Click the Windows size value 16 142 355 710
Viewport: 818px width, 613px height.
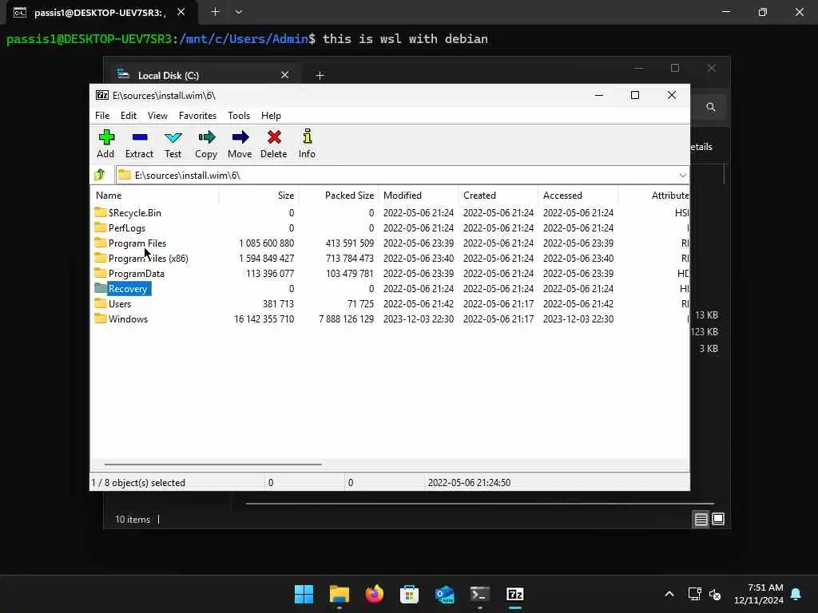(264, 318)
